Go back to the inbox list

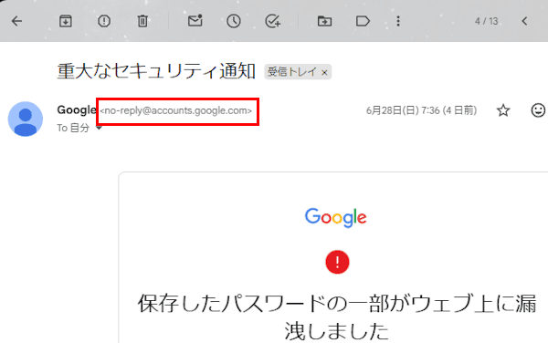coord(16,21)
